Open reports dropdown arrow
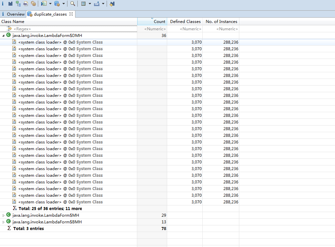The height and width of the screenshot is (247, 335). (x=50, y=4)
